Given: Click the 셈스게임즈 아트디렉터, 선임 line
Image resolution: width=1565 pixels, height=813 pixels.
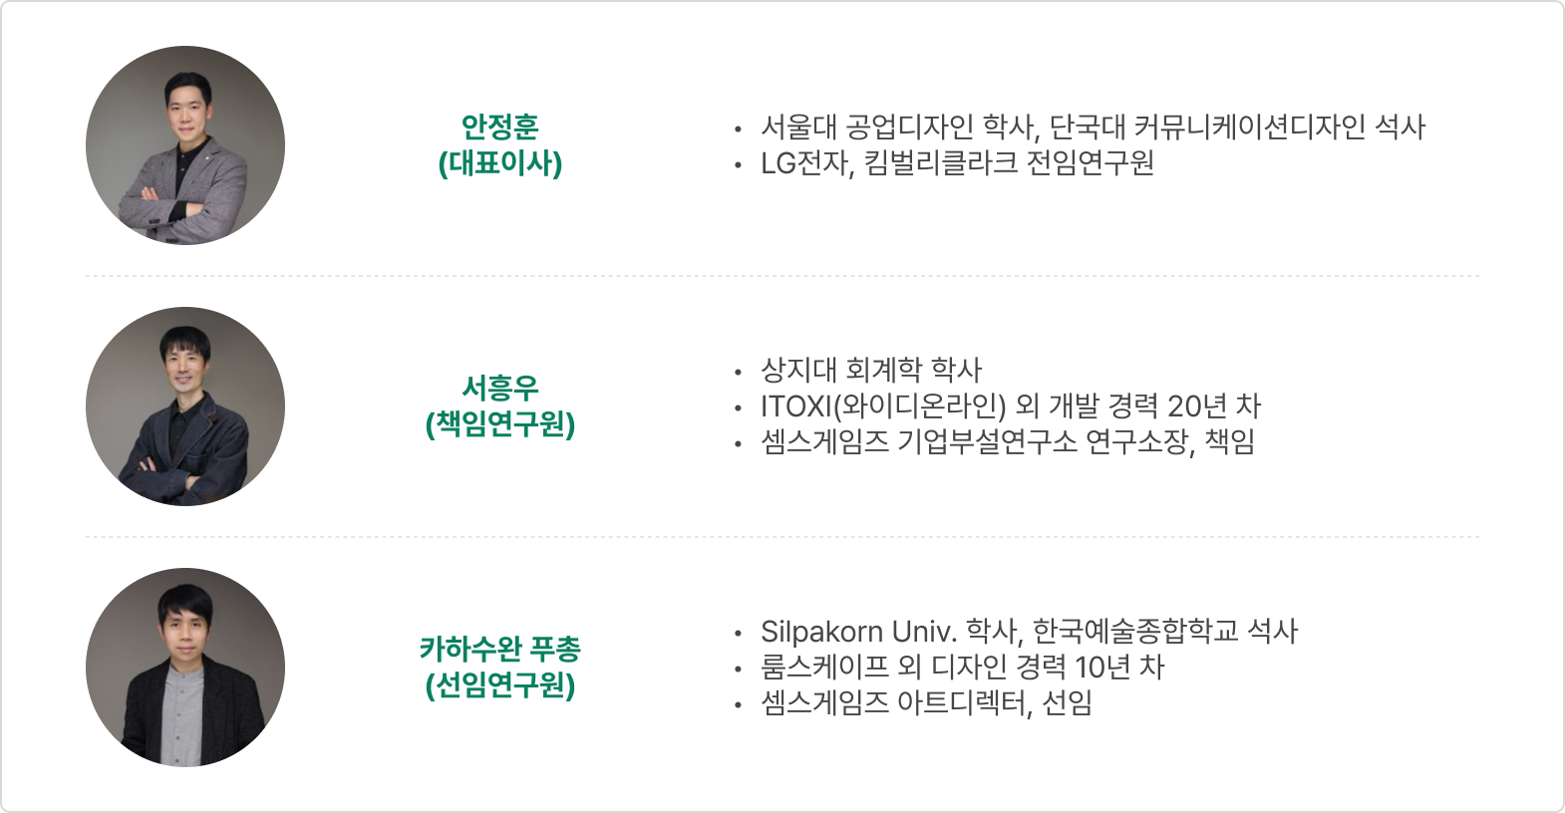Looking at the screenshot, I should tap(926, 702).
